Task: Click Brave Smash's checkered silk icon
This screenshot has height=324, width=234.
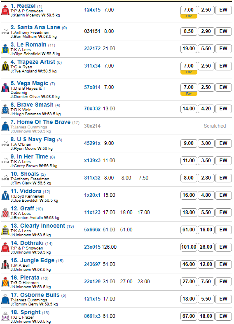Action: pos(5,109)
